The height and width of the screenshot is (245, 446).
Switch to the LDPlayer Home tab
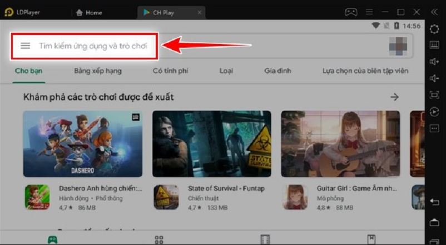[x=89, y=12]
